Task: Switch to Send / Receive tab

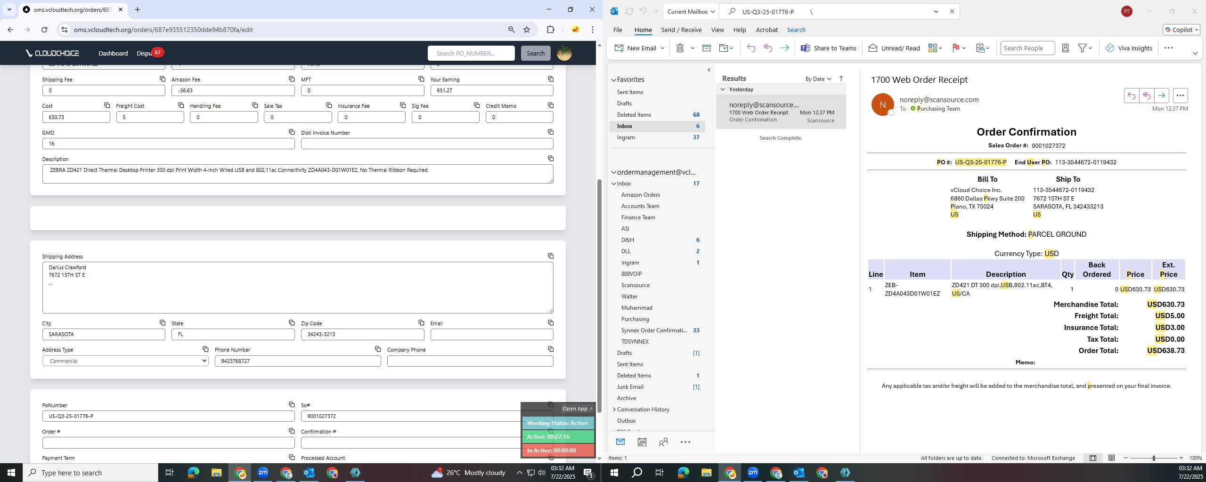Action: tap(681, 30)
